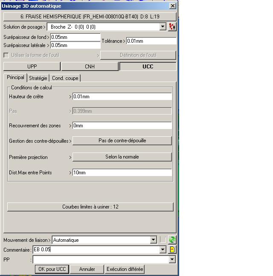Click the yellow add comment icon
The height and width of the screenshot is (276, 273).
coord(172,250)
